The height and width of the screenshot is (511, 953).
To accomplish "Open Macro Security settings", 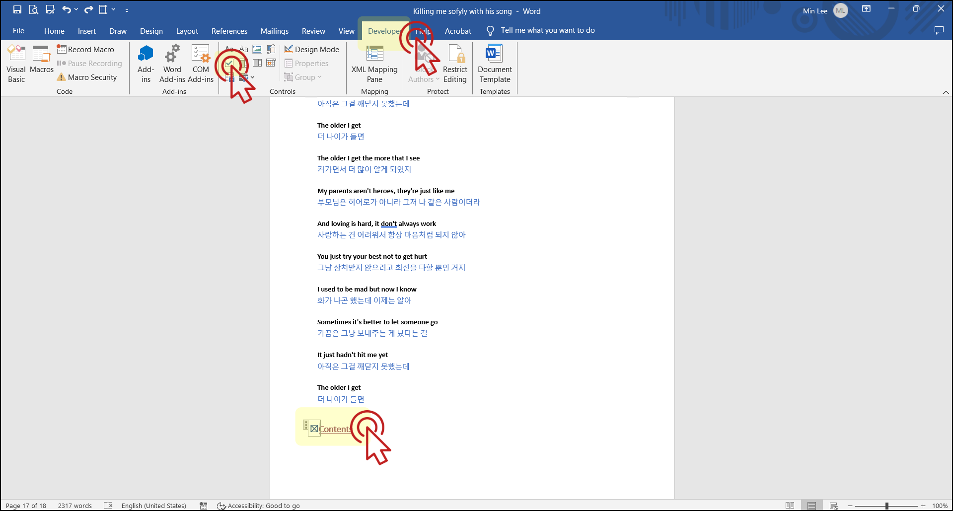I will [x=87, y=77].
